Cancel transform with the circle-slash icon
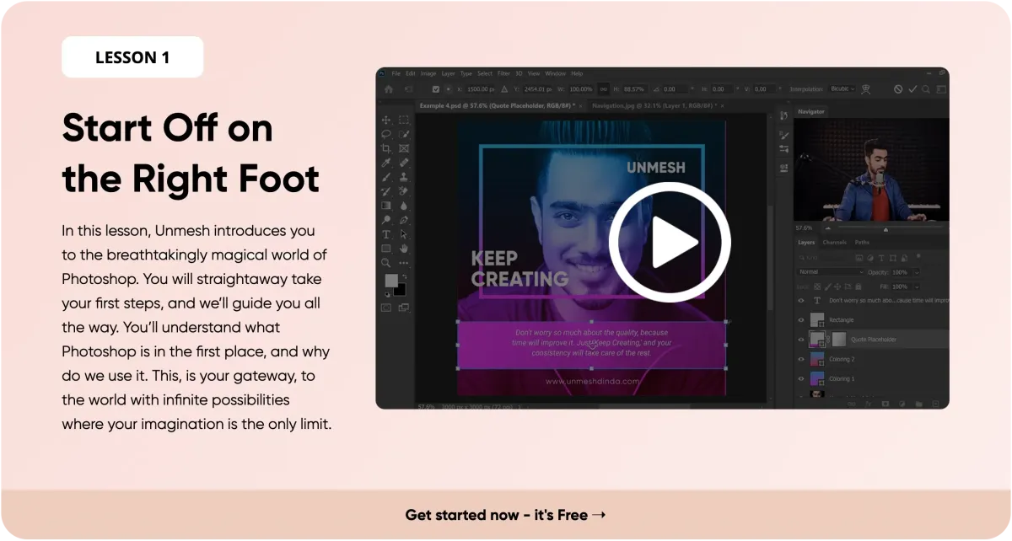The image size is (1012, 541). 899,88
